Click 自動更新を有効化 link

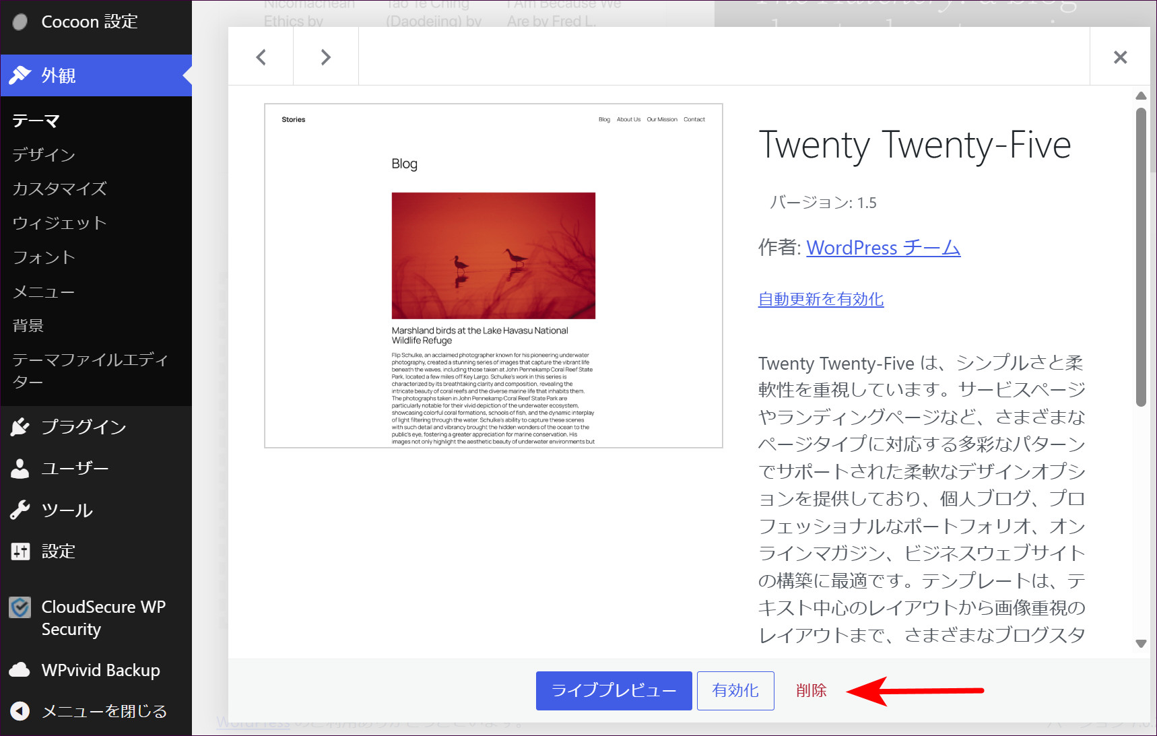tap(821, 299)
